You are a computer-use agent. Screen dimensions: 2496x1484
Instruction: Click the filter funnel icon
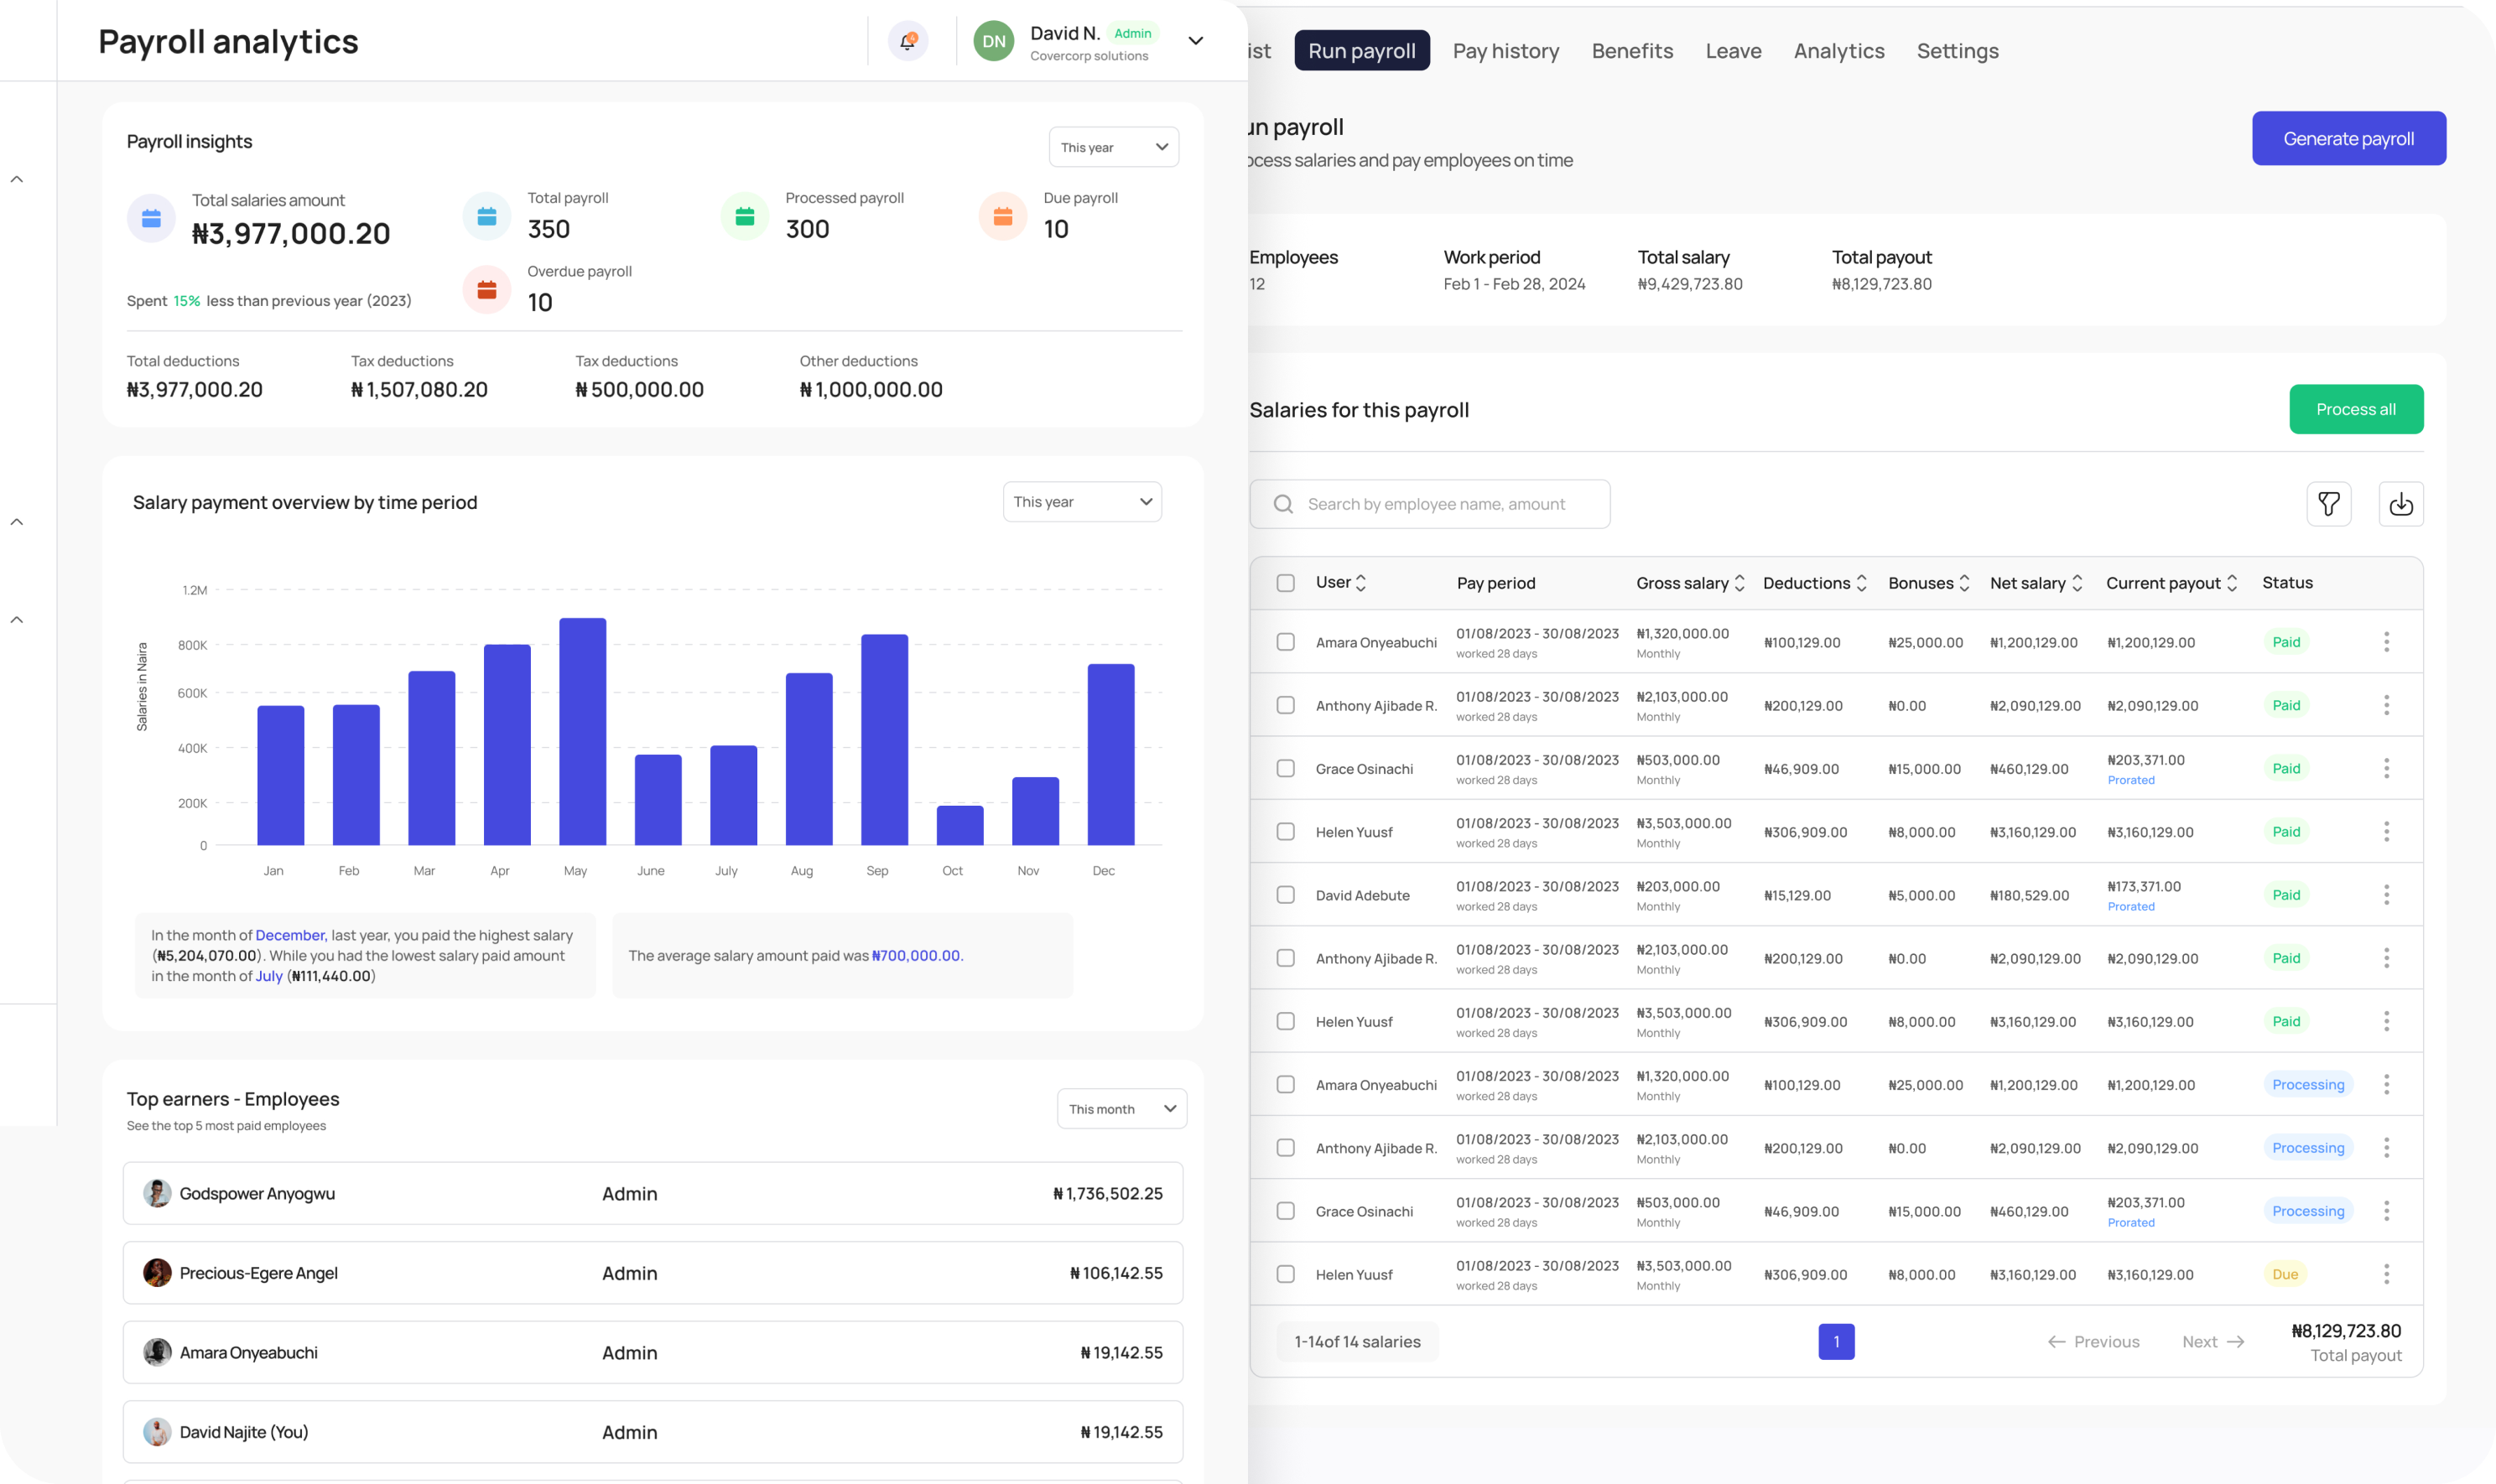coord(2328,504)
